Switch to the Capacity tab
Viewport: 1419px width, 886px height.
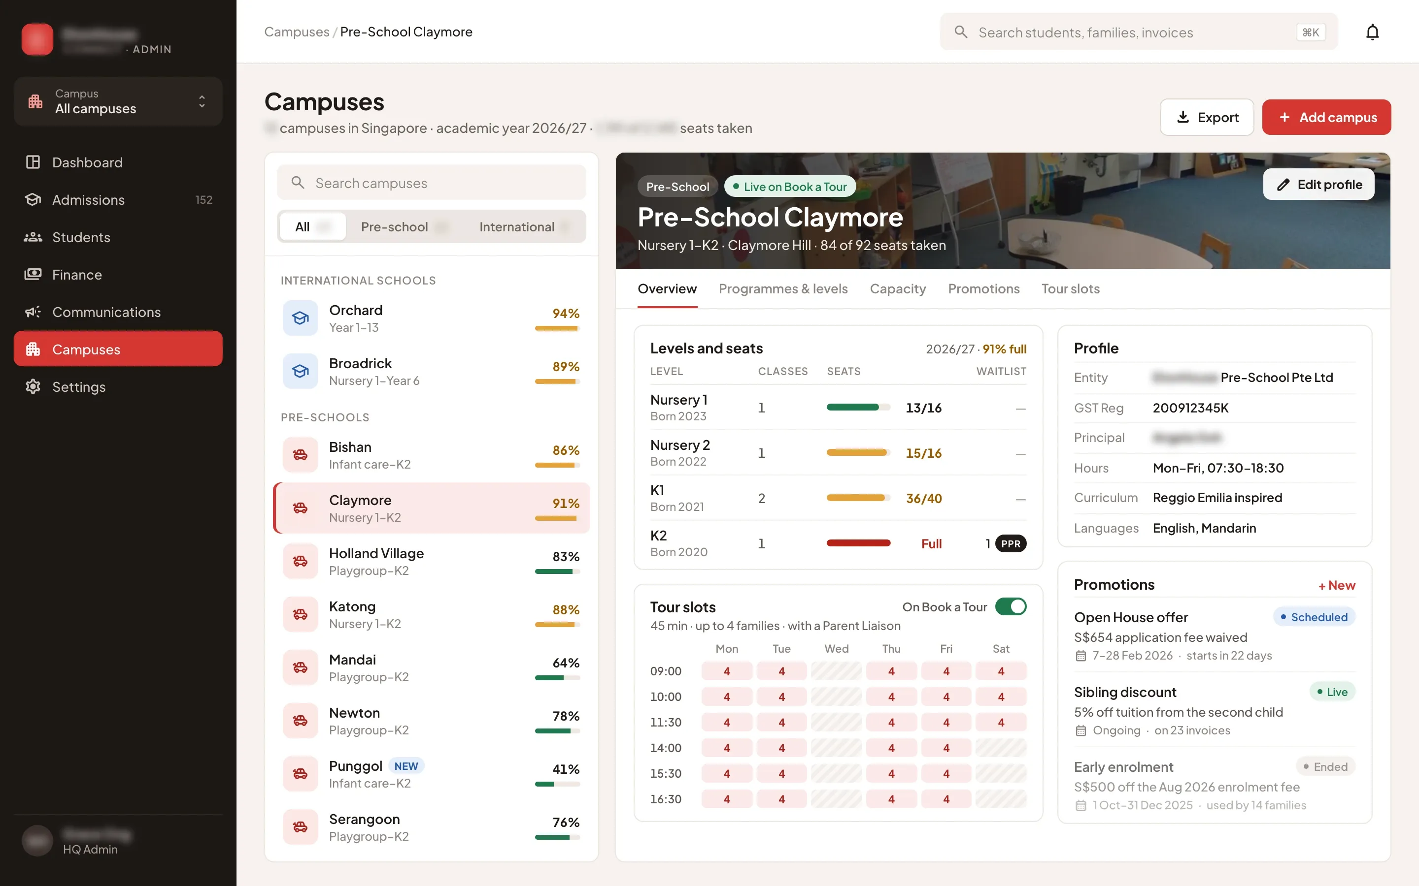897,289
